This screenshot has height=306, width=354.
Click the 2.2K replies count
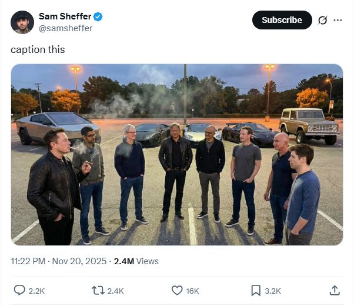pos(36,291)
